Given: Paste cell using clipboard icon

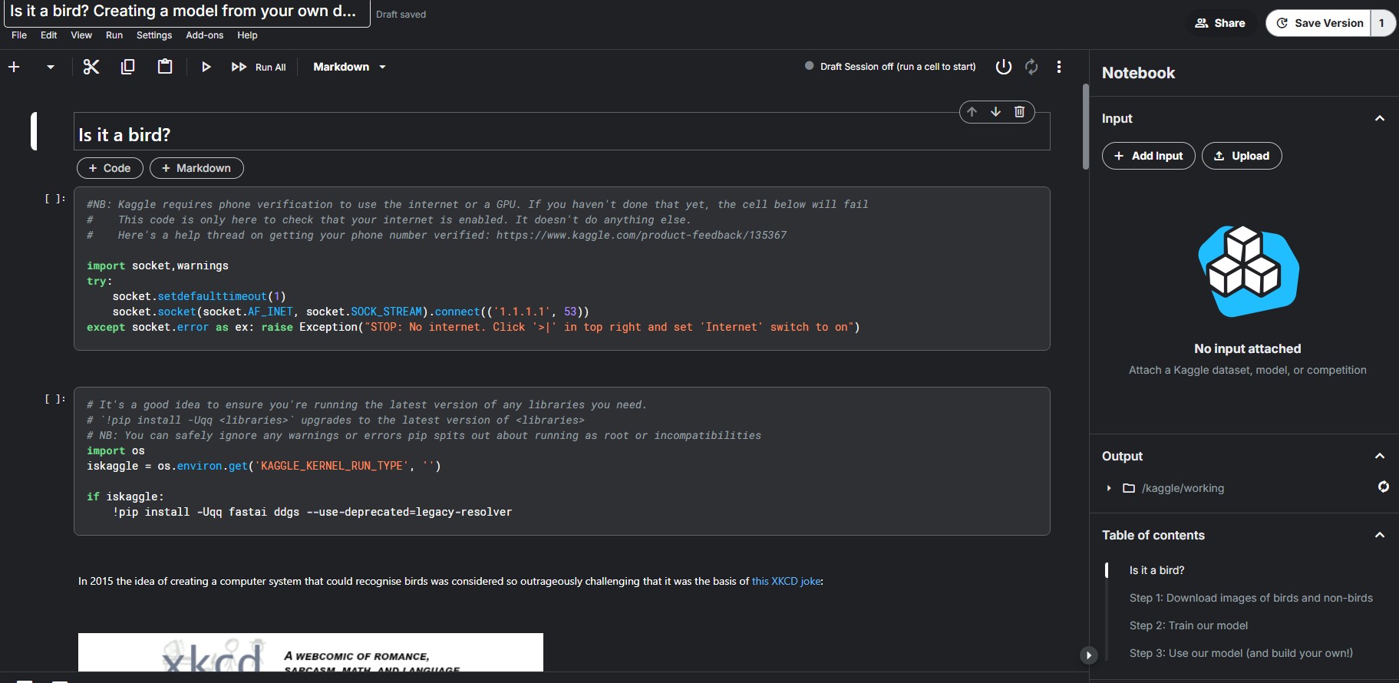Looking at the screenshot, I should tap(165, 67).
